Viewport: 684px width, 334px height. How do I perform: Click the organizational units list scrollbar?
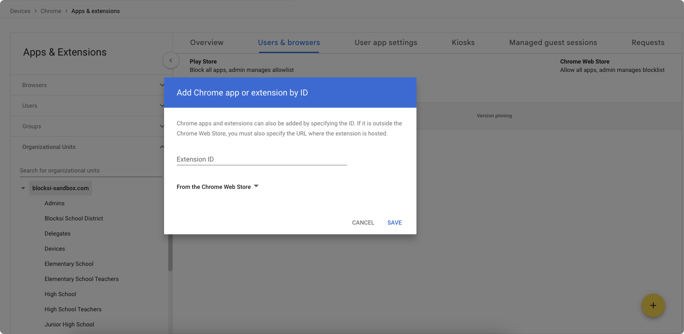click(170, 252)
